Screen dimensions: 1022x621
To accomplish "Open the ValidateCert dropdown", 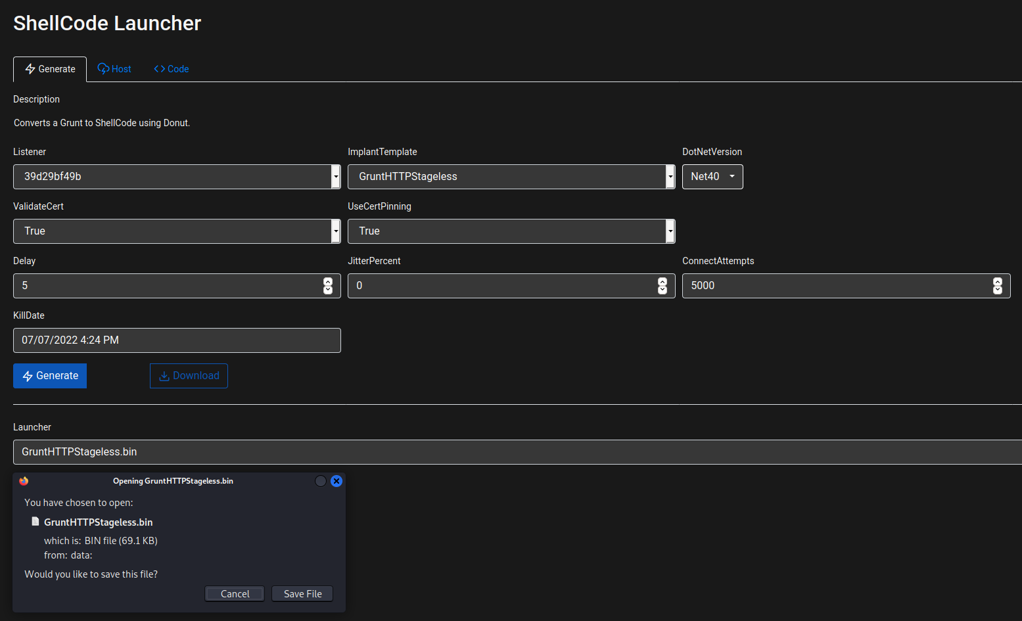I will pos(177,231).
